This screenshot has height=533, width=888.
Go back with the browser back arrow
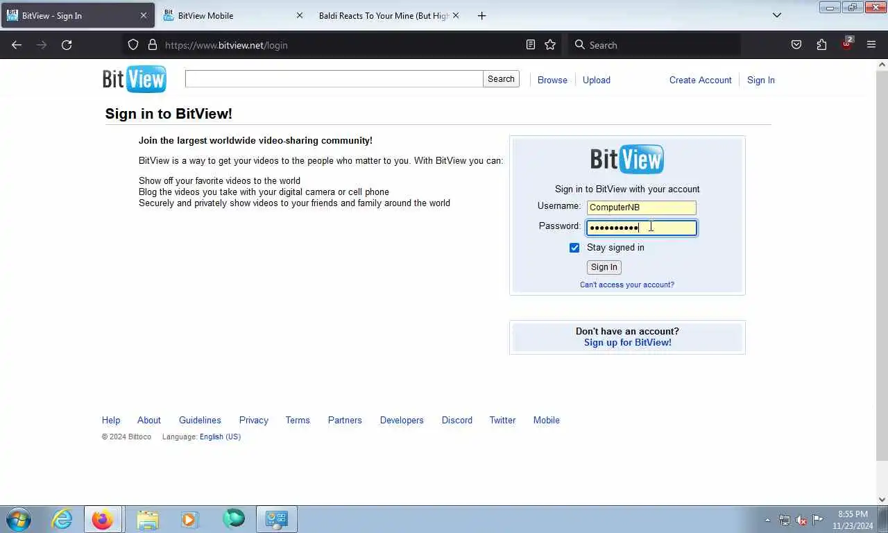coord(17,45)
